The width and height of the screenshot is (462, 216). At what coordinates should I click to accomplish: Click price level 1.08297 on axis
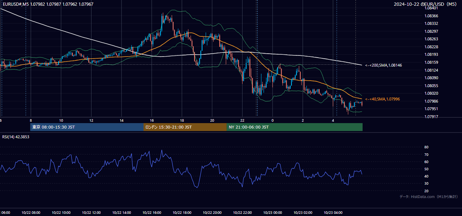432,31
